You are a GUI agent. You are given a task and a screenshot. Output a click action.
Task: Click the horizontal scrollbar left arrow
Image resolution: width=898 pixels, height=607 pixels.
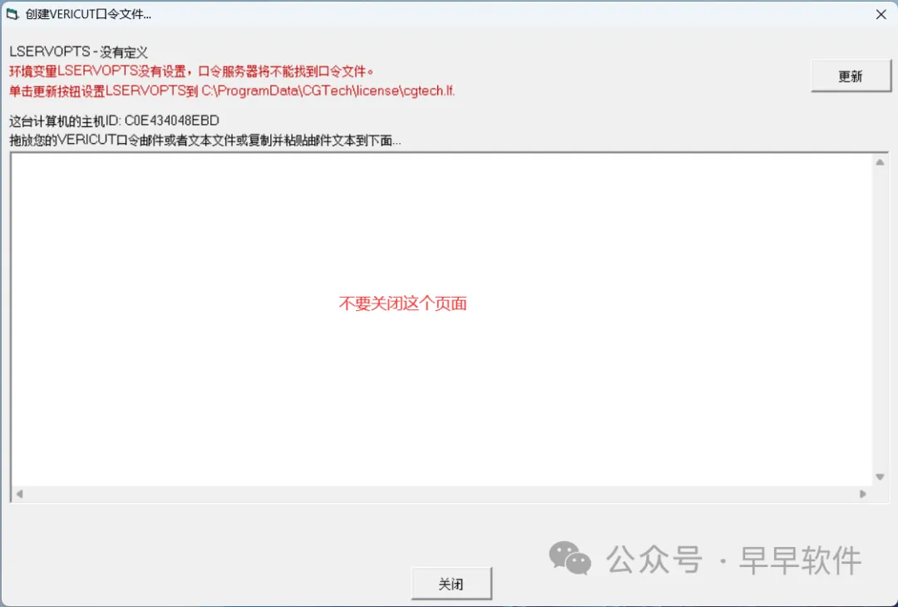tap(19, 494)
